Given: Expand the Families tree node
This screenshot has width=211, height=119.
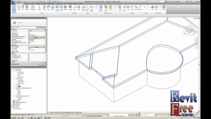Looking at the screenshot, I should pyautogui.click(x=12, y=105).
